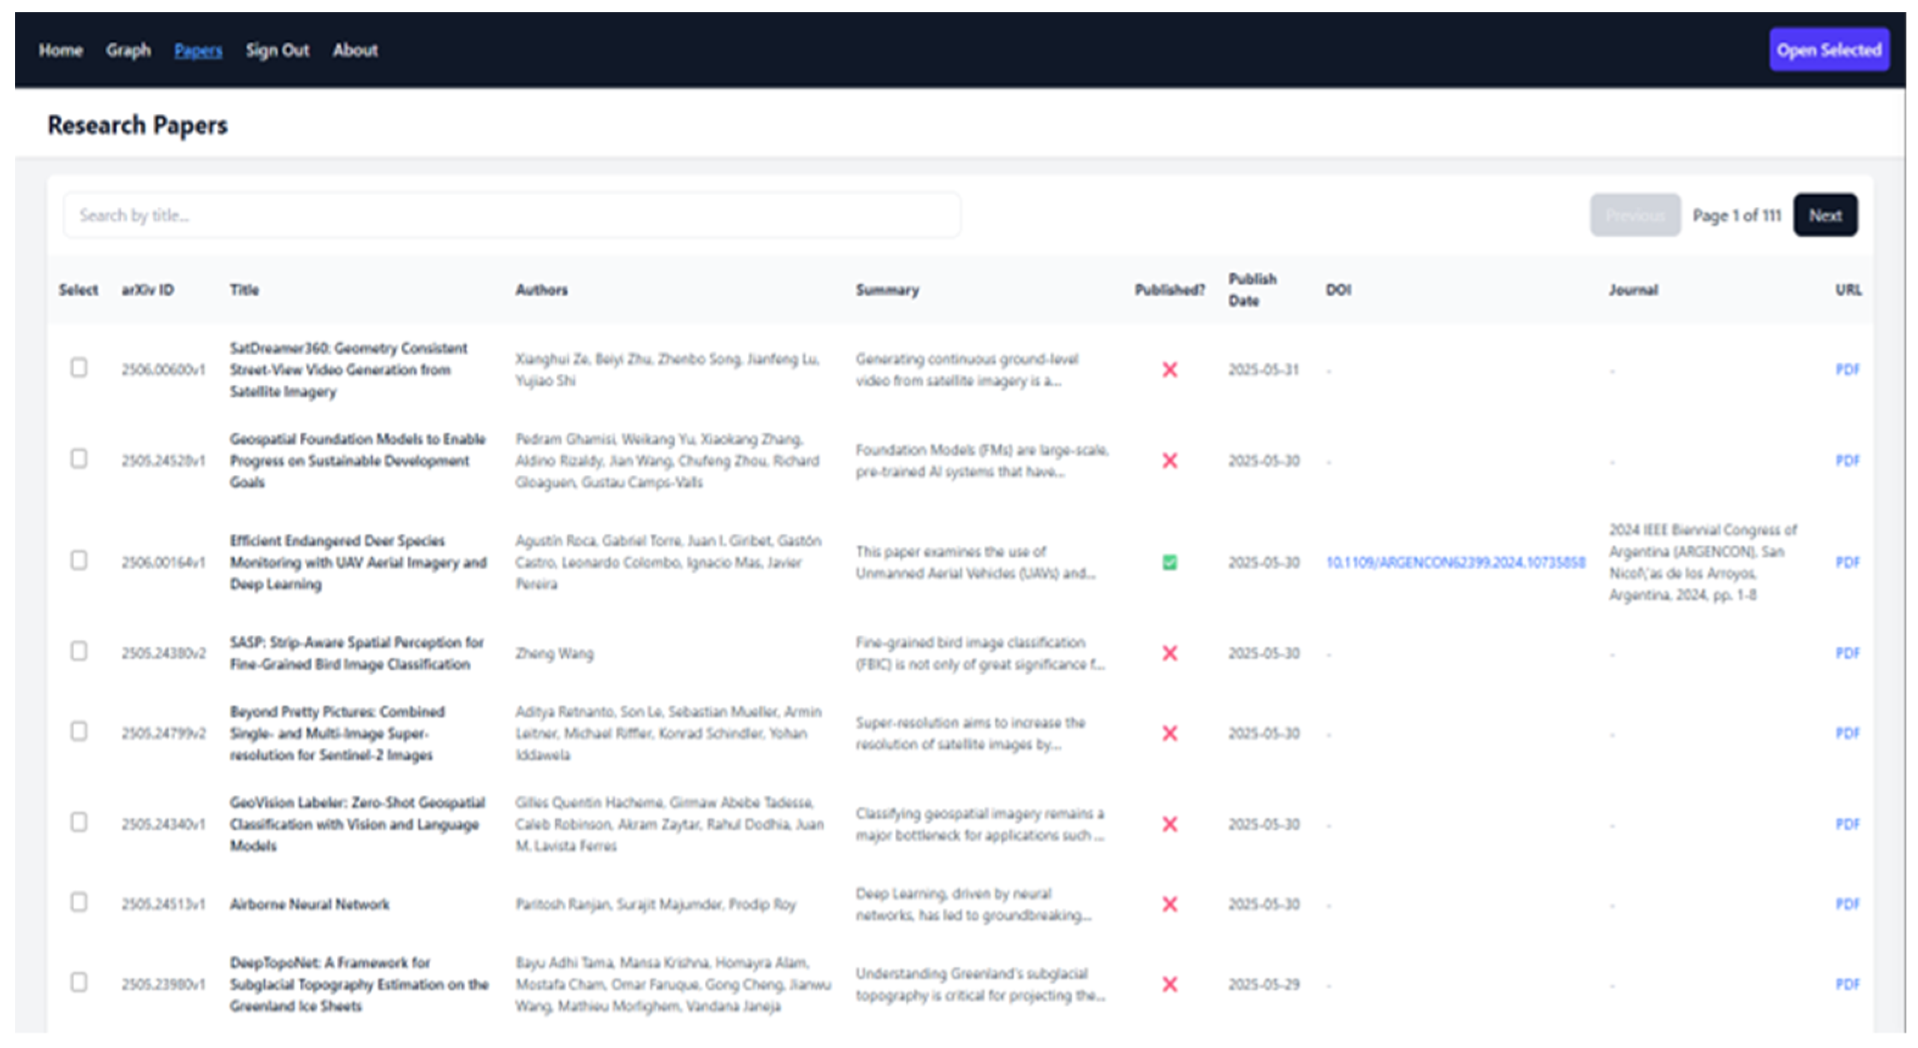Viewport: 1918px width, 1048px height.
Task: Open PDF link for Geospatial Foundation Models
Action: click(x=1847, y=461)
